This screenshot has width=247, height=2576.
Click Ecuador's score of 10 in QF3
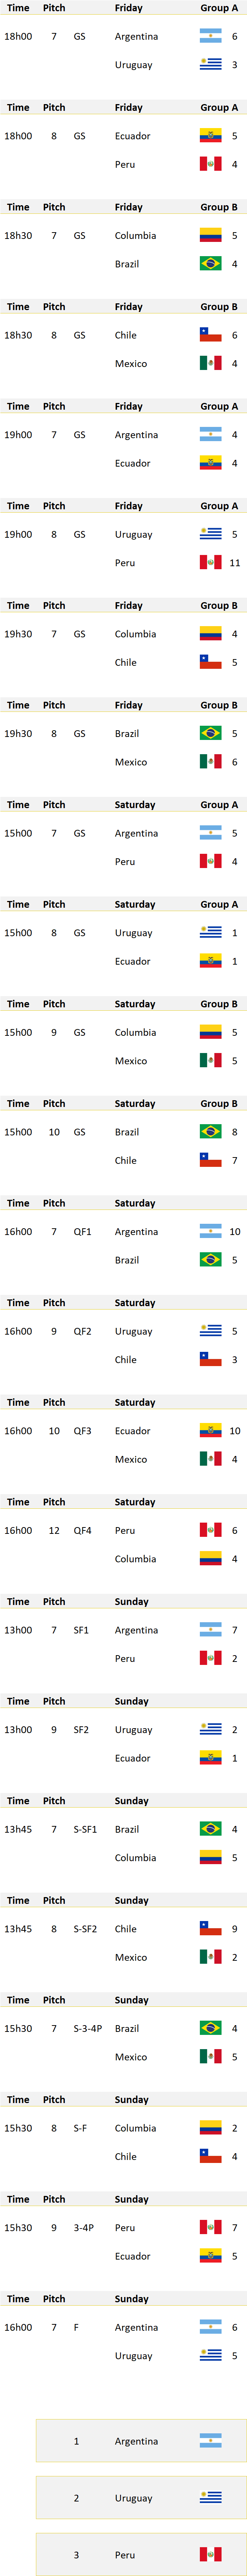(235, 1431)
